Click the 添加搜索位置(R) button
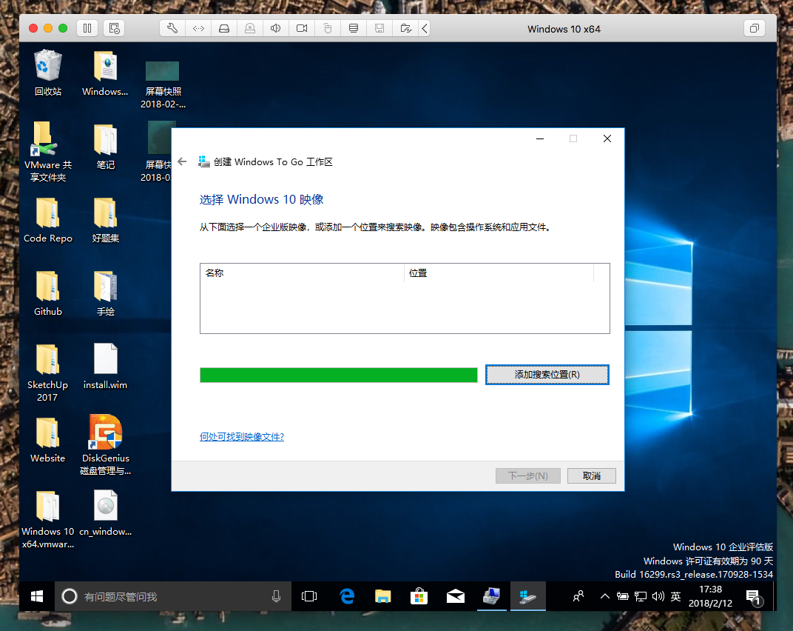 click(547, 375)
